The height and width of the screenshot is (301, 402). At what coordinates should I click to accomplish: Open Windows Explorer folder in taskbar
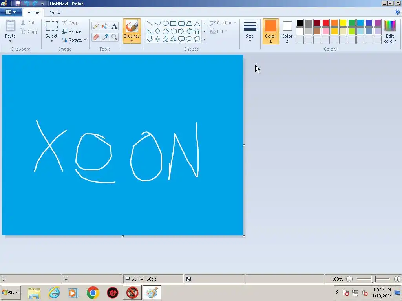click(34, 293)
